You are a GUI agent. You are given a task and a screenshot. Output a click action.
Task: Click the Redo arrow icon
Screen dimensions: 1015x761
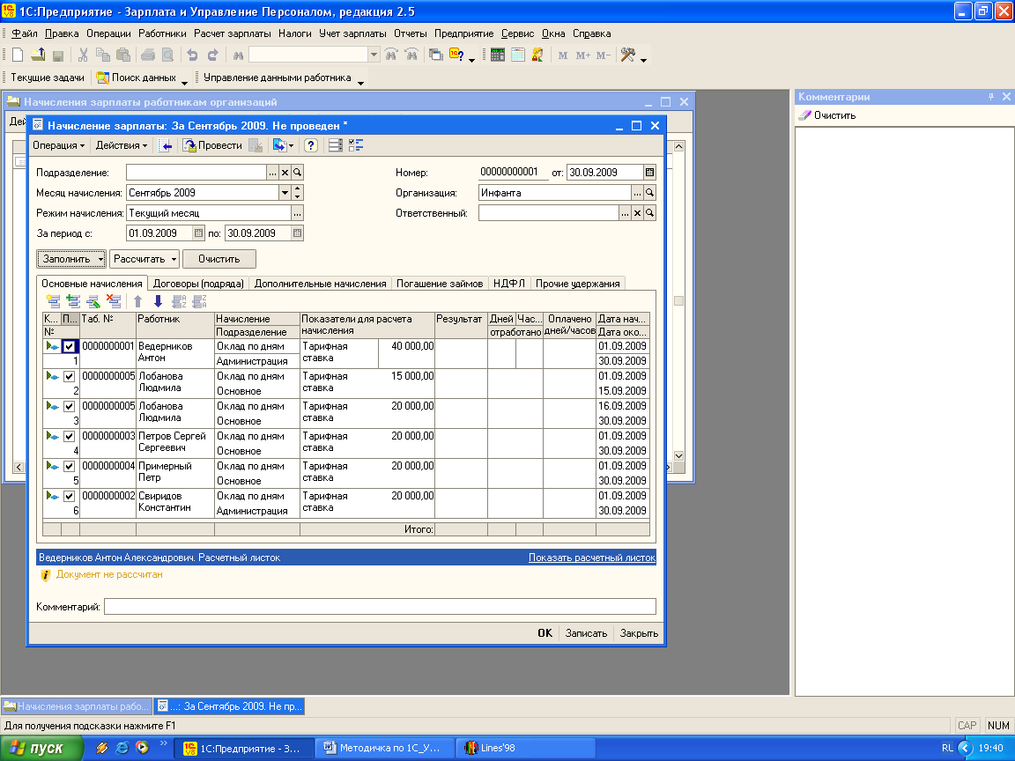pos(212,55)
